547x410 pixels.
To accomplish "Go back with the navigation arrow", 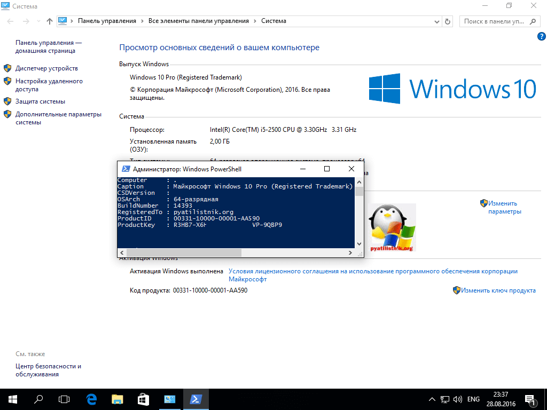I will pyautogui.click(x=10, y=21).
